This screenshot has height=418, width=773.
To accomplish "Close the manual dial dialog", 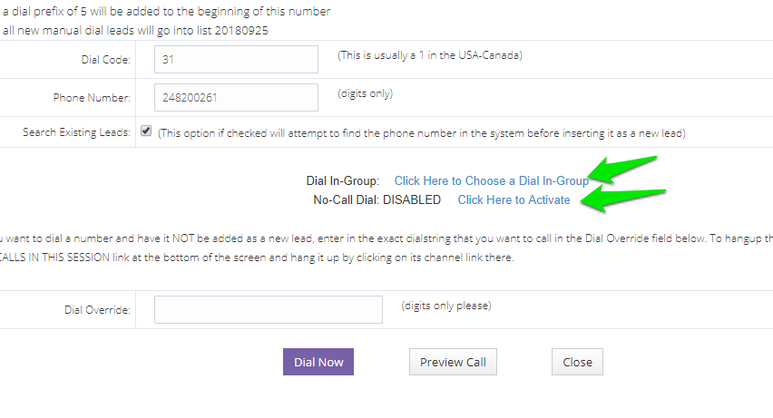I will click(577, 362).
